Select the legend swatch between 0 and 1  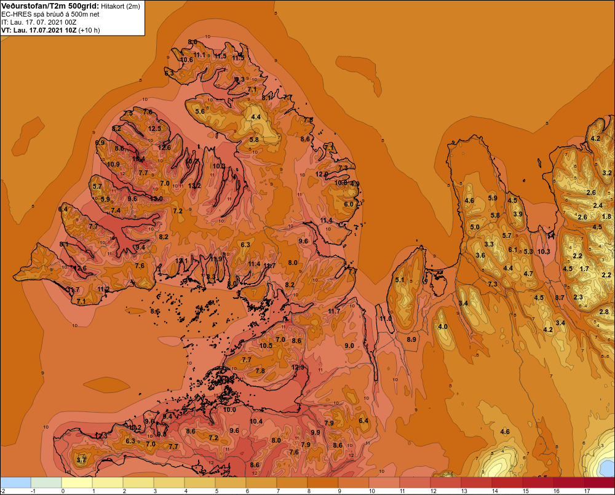(77, 483)
